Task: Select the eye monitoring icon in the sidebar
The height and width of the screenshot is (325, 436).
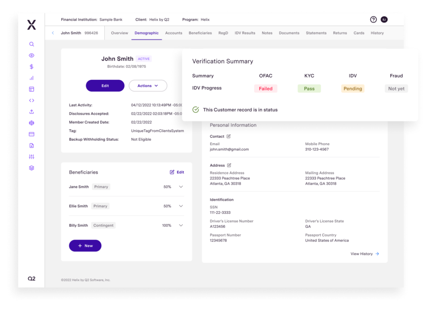Action: point(31,55)
